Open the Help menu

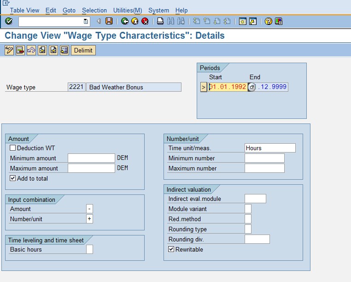click(x=181, y=10)
